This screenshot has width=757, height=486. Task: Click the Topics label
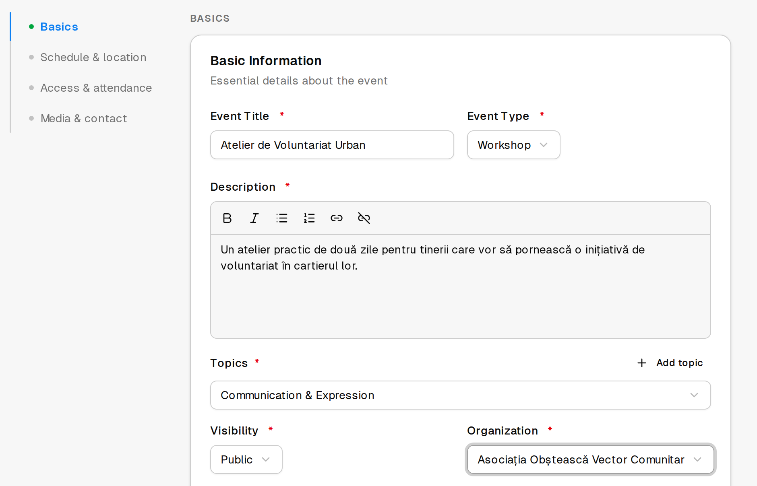click(x=229, y=363)
